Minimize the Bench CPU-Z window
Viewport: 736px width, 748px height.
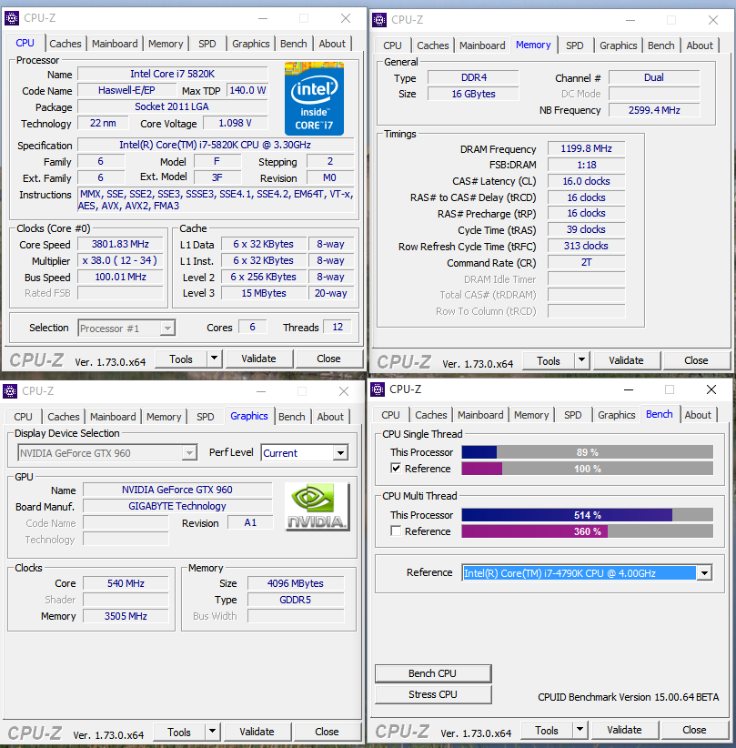[629, 389]
